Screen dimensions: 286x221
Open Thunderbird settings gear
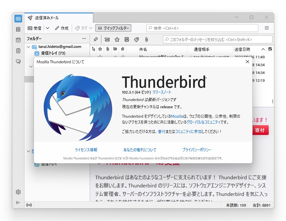(x=18, y=192)
